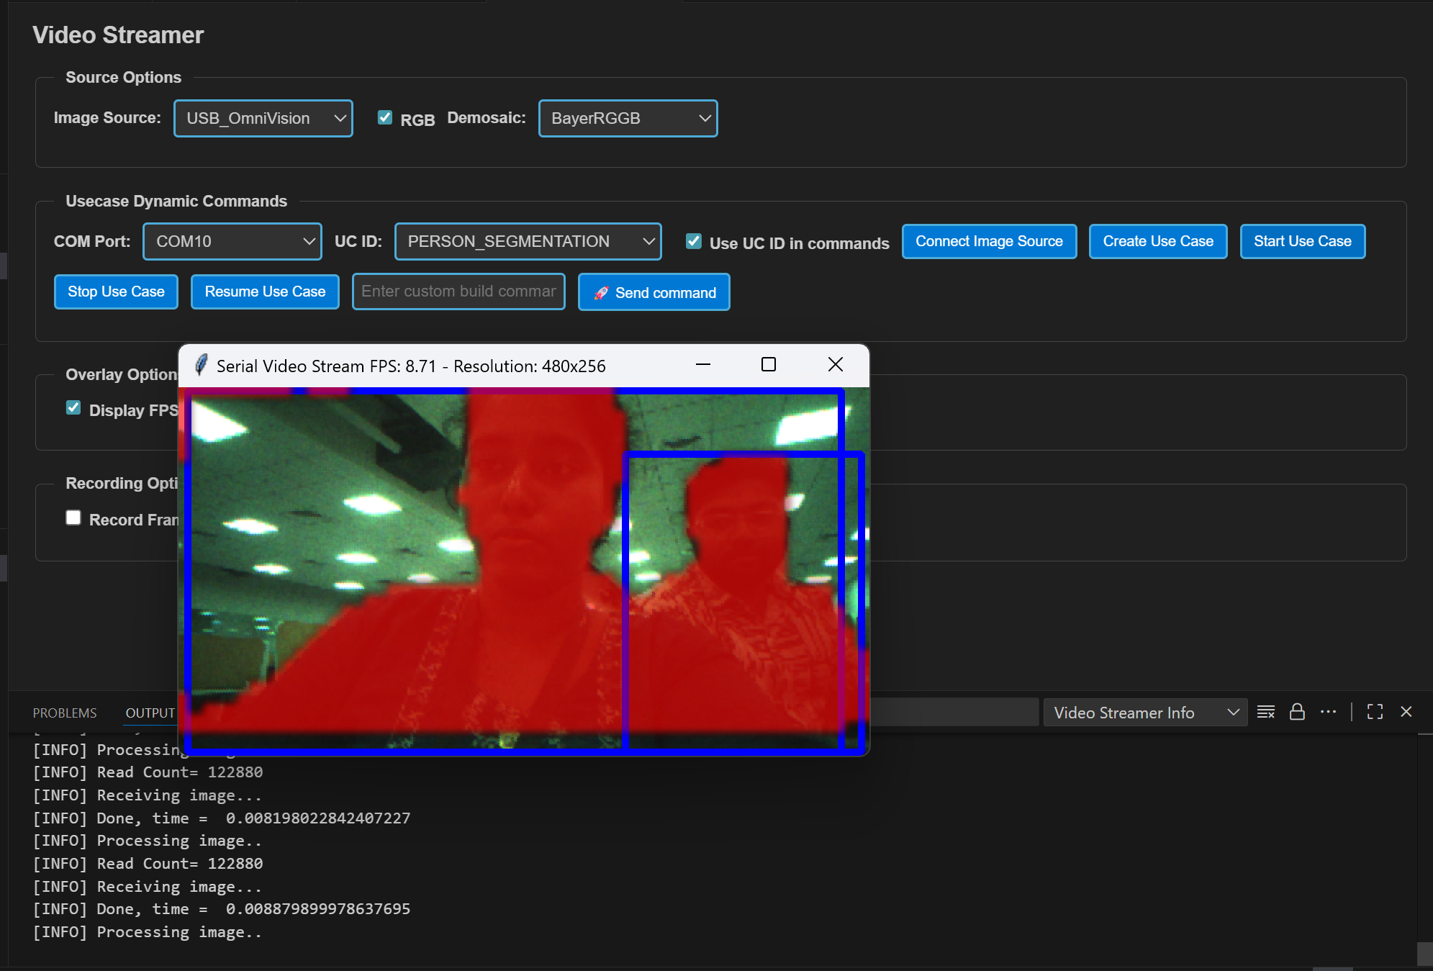Open the output panel More Actions ellipsis
Image resolution: width=1433 pixels, height=971 pixels.
coord(1329,712)
